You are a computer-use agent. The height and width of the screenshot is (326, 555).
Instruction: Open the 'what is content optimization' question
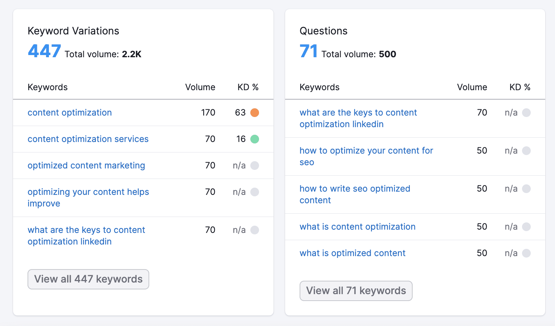pyautogui.click(x=357, y=227)
